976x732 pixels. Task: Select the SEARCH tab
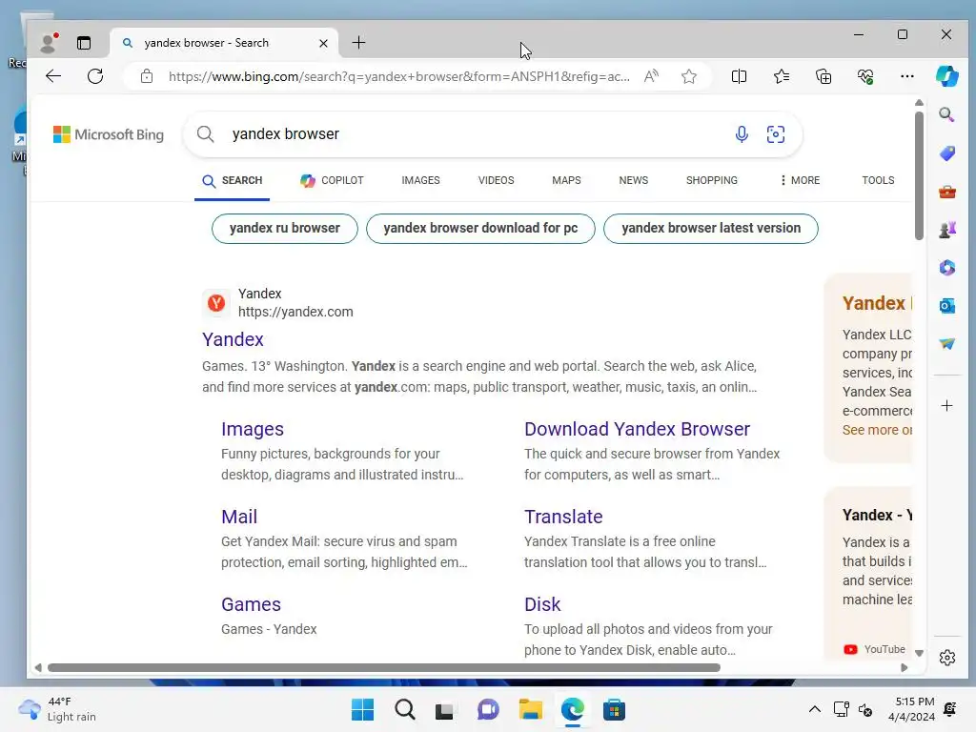233,180
